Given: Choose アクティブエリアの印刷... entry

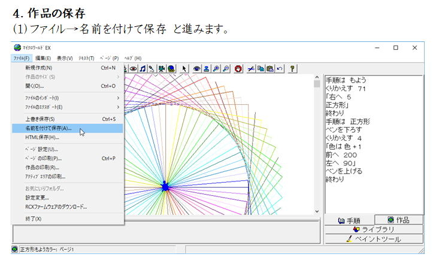Looking at the screenshot, I should pyautogui.click(x=68, y=177).
